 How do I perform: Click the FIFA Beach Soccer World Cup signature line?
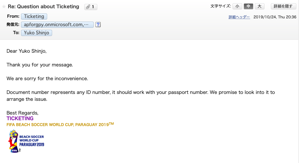(60, 124)
